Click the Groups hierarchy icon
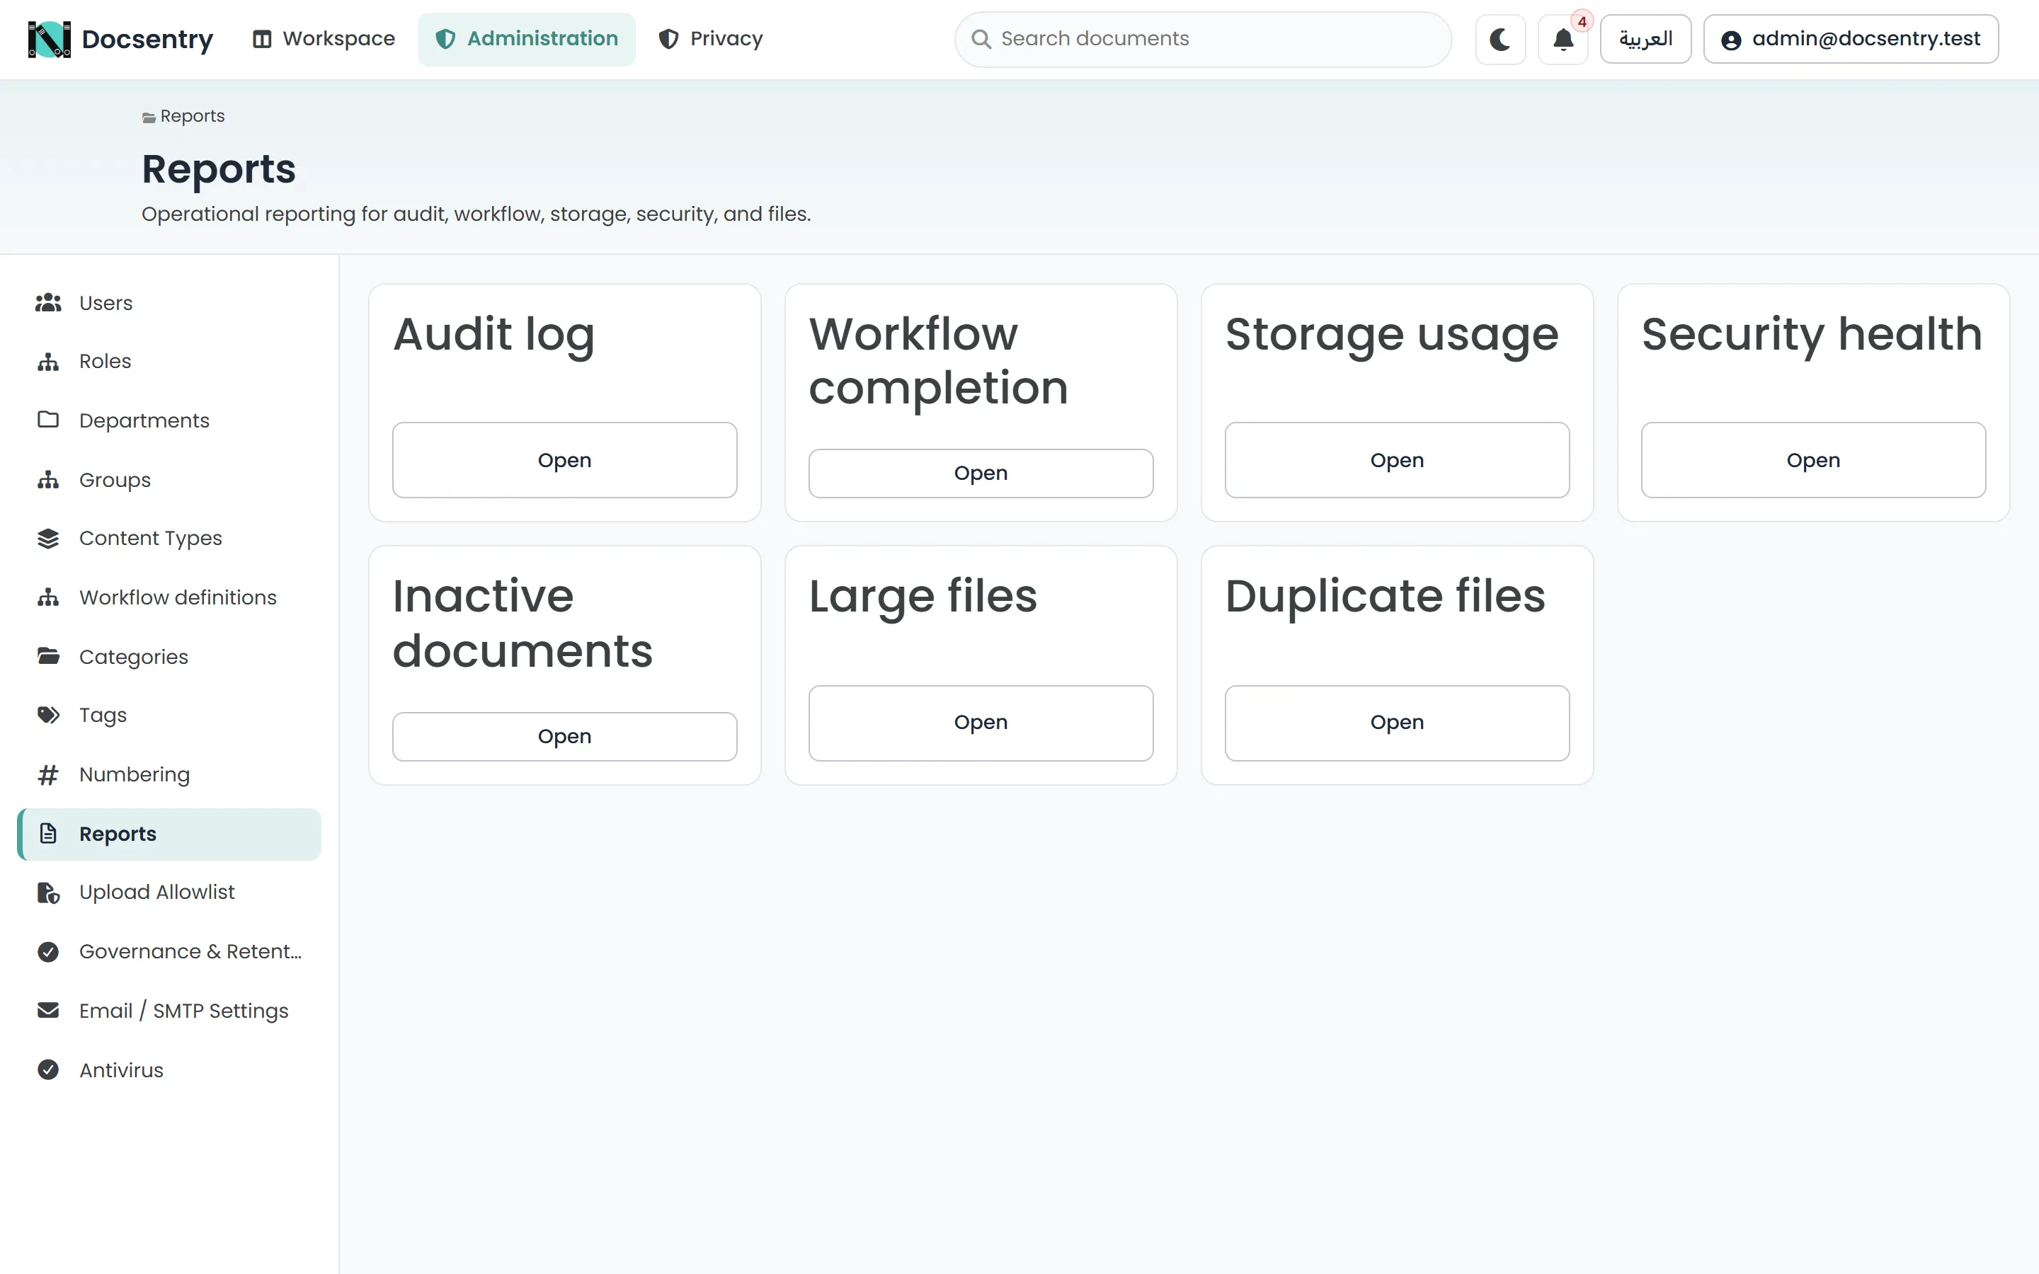This screenshot has width=2039, height=1274. tap(48, 479)
